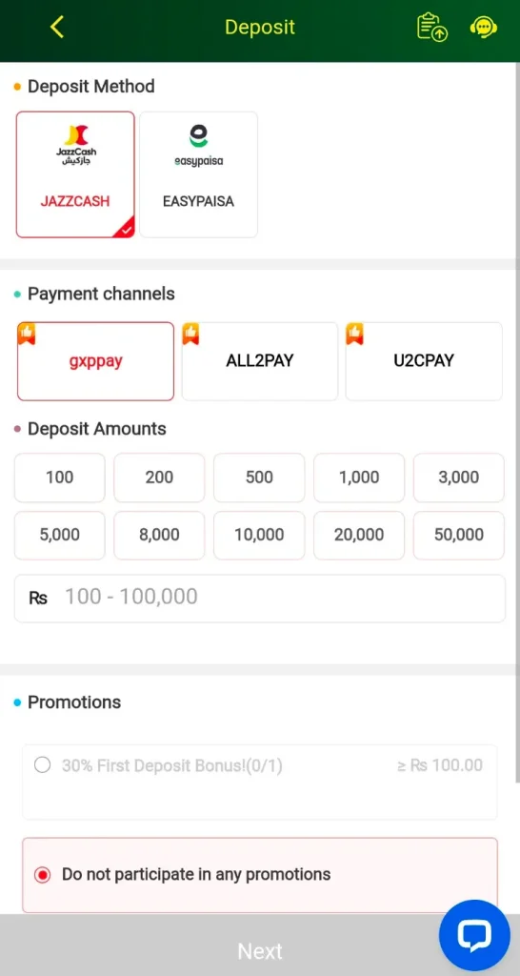Pick the 5,000 deposit amount

click(60, 535)
